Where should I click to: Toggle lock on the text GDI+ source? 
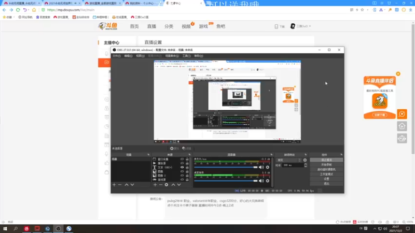point(187,167)
